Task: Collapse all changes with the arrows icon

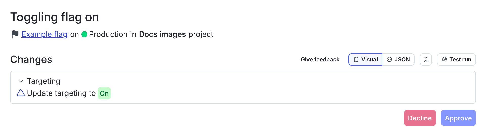Action: 426,60
